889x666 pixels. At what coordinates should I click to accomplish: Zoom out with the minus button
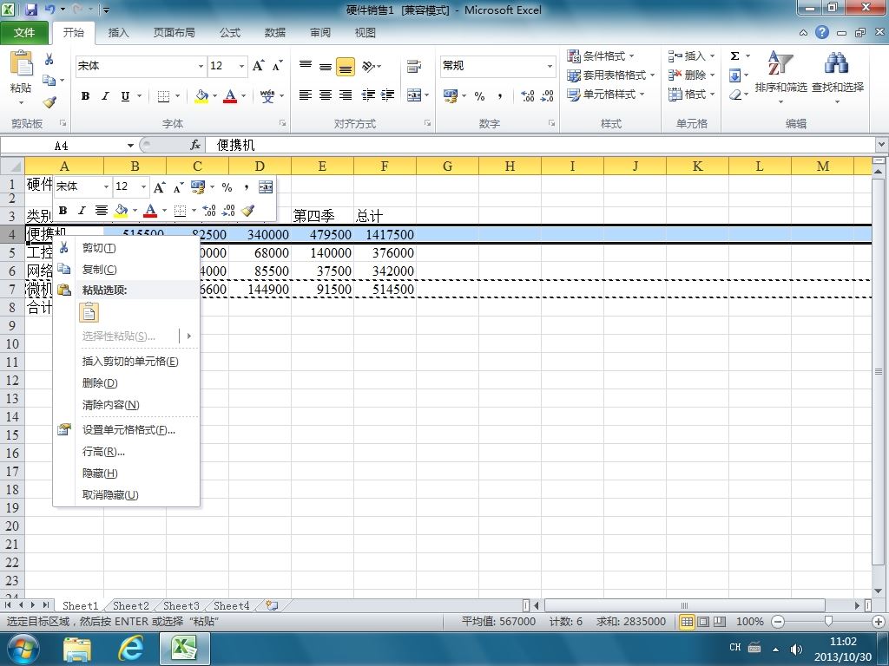point(778,621)
